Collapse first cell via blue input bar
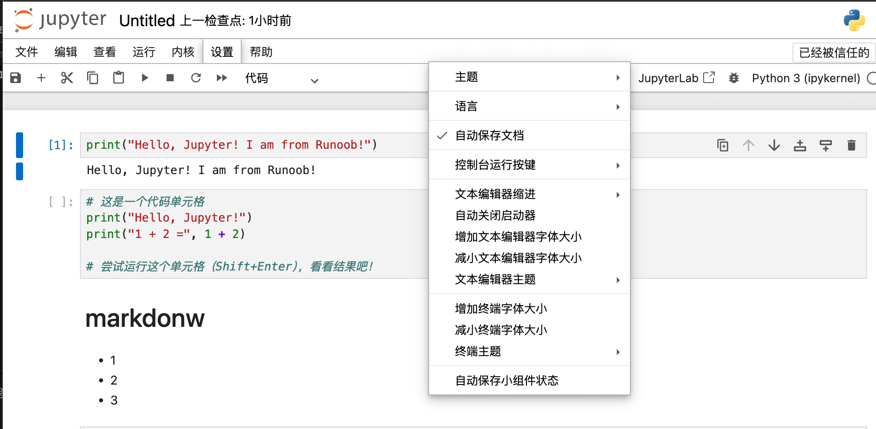This screenshot has width=876, height=429. (20, 145)
